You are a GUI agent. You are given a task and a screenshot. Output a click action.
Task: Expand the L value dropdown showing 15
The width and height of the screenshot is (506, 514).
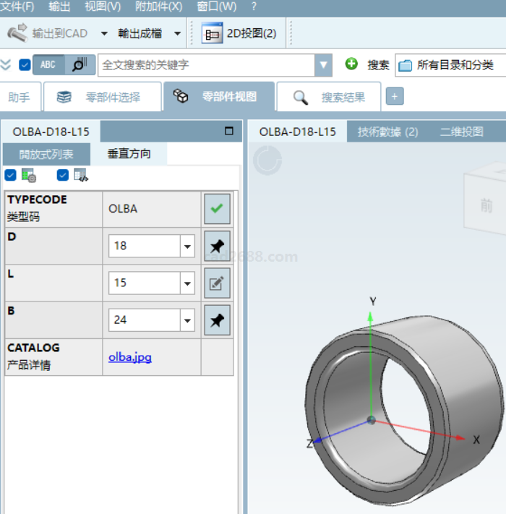tap(188, 283)
